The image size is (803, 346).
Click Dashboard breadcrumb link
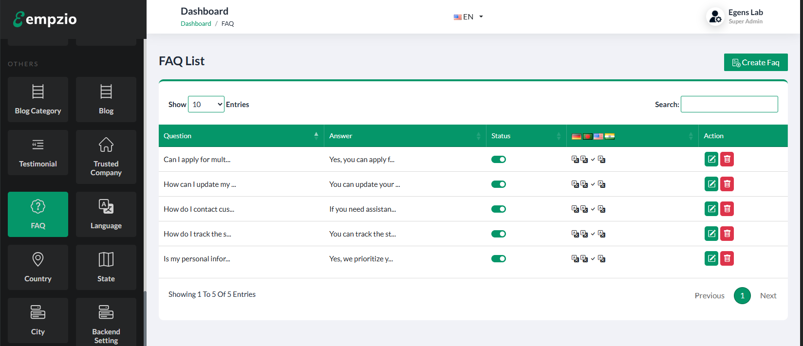(196, 23)
